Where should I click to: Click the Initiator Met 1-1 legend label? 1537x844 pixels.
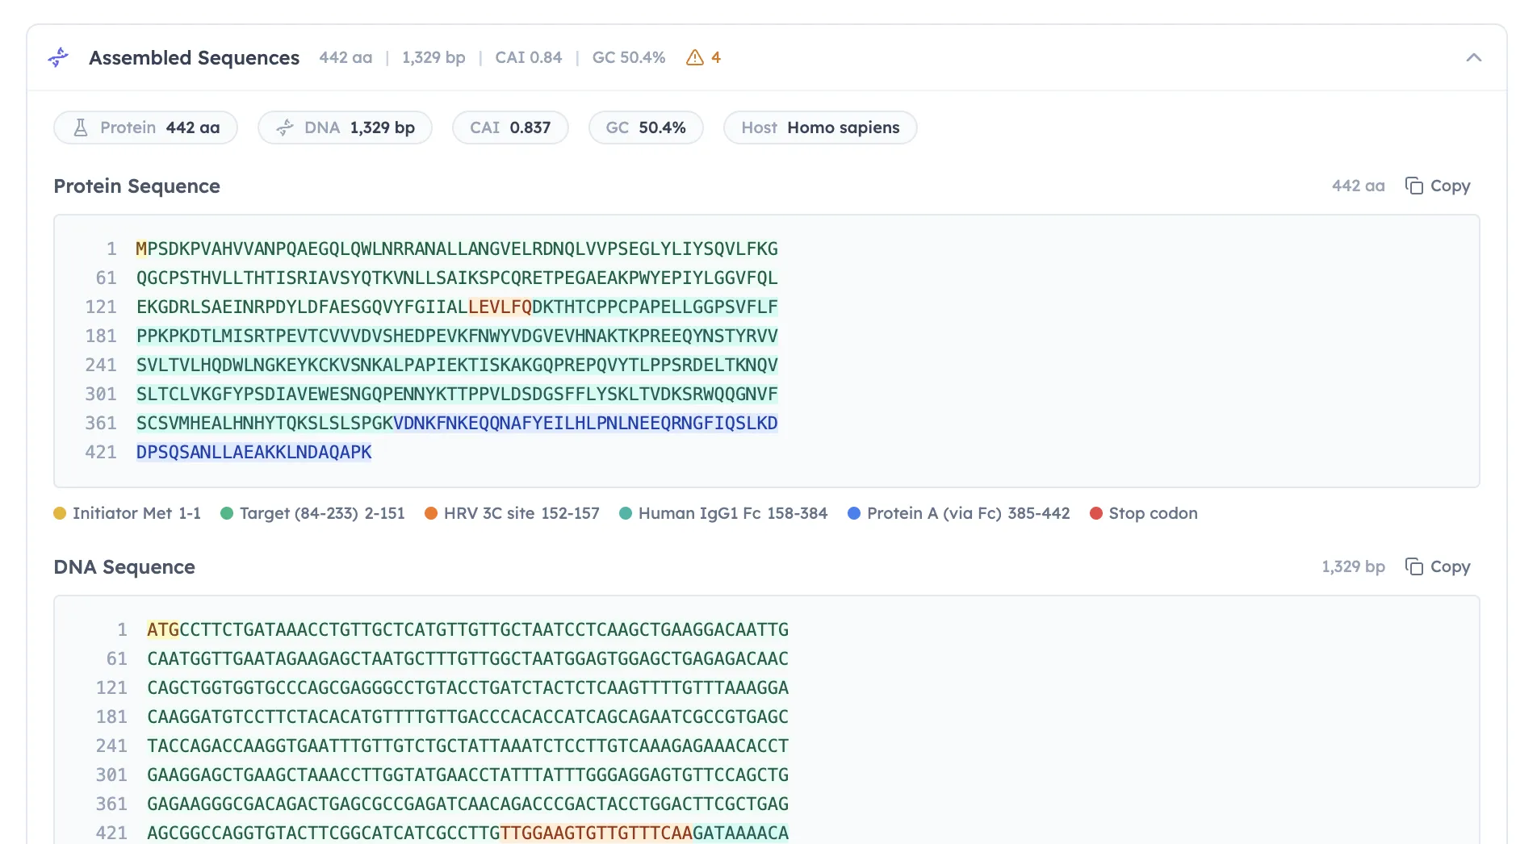[136, 513]
